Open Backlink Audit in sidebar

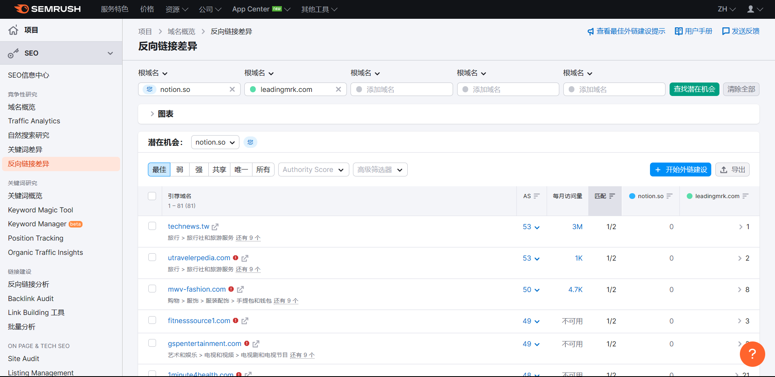click(x=31, y=299)
